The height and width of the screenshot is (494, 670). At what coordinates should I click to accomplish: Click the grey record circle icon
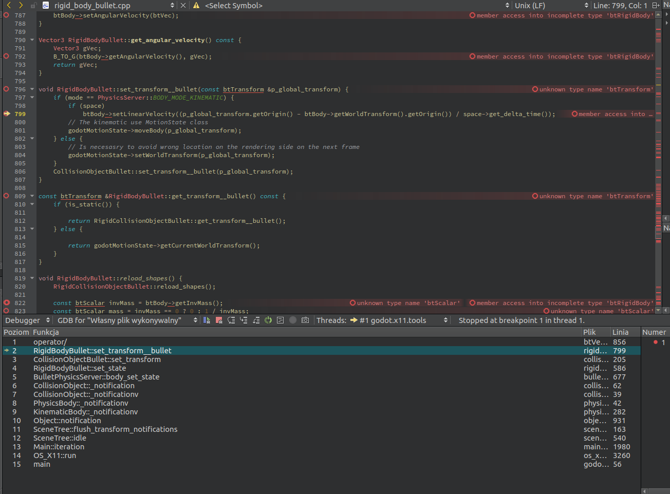coord(293,320)
